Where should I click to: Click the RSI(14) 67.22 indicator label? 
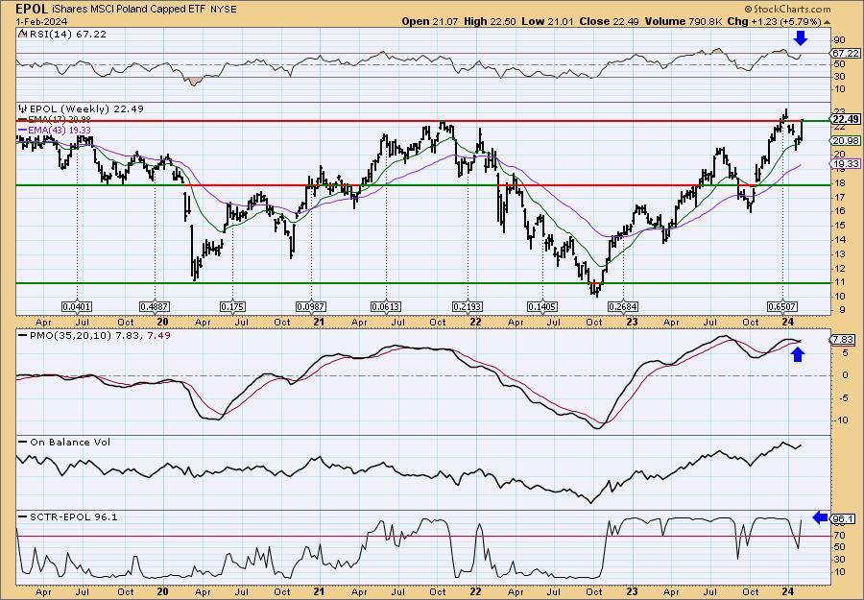(66, 35)
